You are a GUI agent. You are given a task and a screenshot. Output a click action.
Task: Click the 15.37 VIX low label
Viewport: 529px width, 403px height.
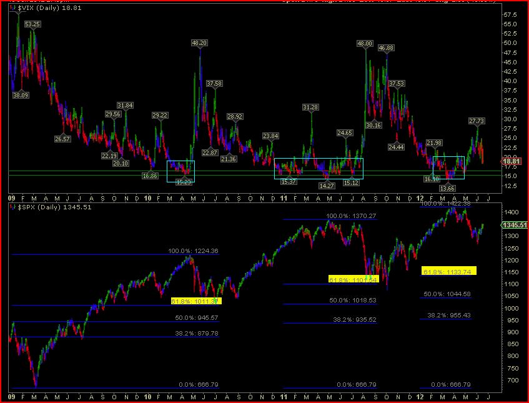pos(289,182)
